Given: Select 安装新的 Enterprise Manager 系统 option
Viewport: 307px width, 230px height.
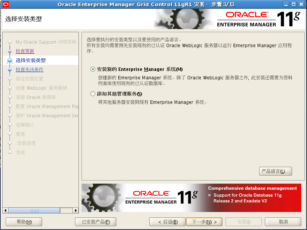Looking at the screenshot, I should point(92,69).
